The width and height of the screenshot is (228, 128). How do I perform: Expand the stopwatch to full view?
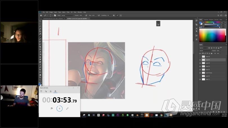[x=67, y=109]
